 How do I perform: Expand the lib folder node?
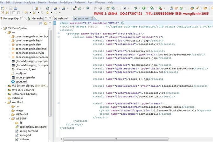(13, 123)
